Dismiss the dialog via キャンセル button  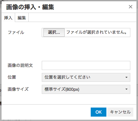(x=120, y=112)
